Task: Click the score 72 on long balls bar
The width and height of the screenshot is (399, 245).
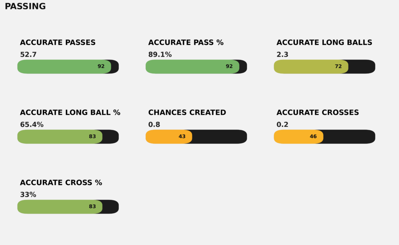Action: click(x=338, y=66)
